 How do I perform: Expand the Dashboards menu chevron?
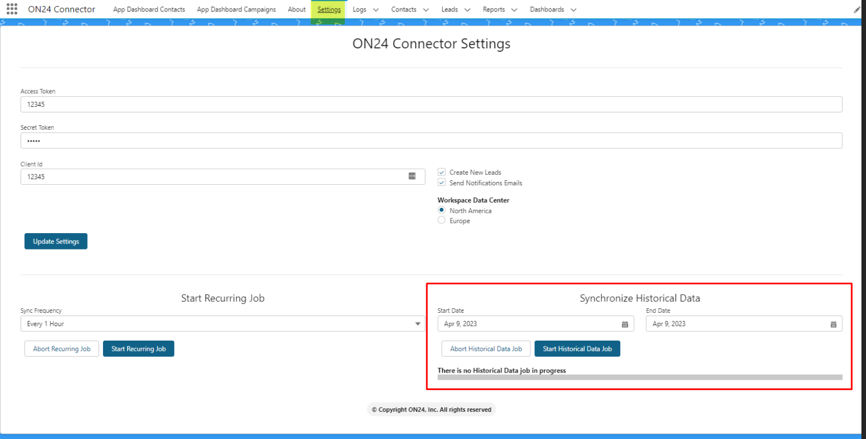point(573,10)
